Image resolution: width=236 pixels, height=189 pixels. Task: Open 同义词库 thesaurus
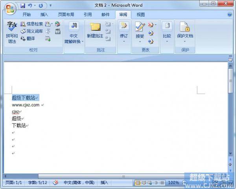click(31, 31)
